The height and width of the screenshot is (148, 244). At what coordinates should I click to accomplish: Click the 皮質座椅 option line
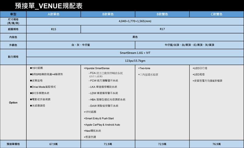(36, 81)
